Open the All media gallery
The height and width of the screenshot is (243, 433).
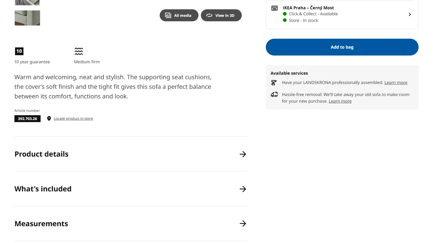coord(179,15)
